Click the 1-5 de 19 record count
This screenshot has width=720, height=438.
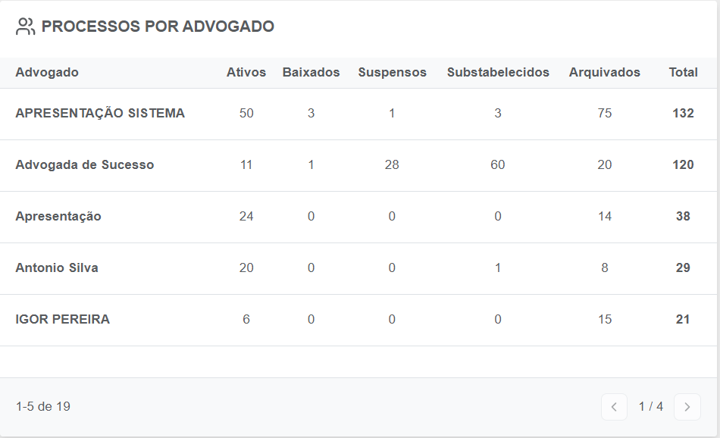coord(43,406)
